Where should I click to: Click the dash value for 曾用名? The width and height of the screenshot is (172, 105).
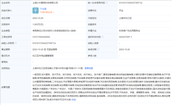[33, 62]
